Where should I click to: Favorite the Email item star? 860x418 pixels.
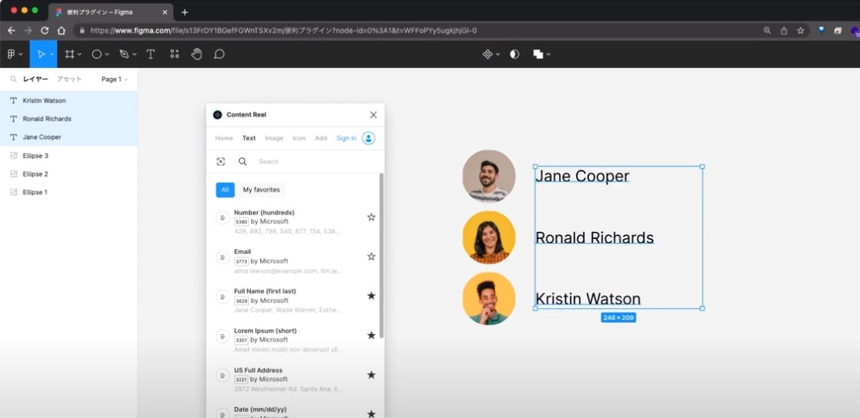pyautogui.click(x=371, y=256)
